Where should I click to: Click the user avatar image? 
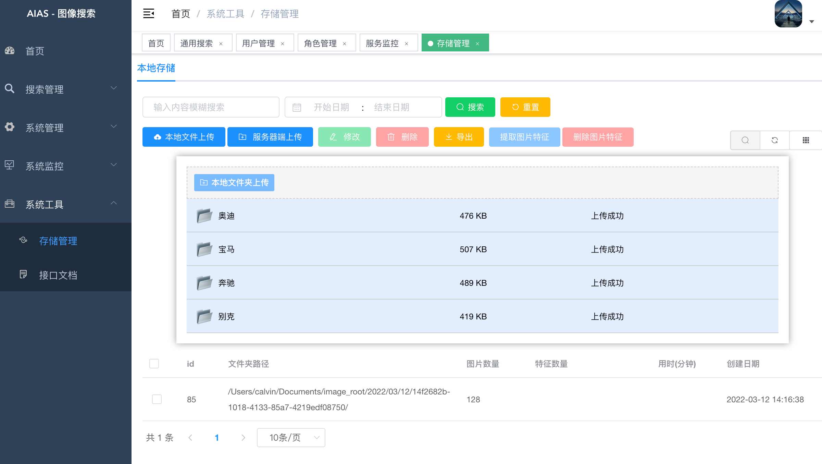click(788, 14)
